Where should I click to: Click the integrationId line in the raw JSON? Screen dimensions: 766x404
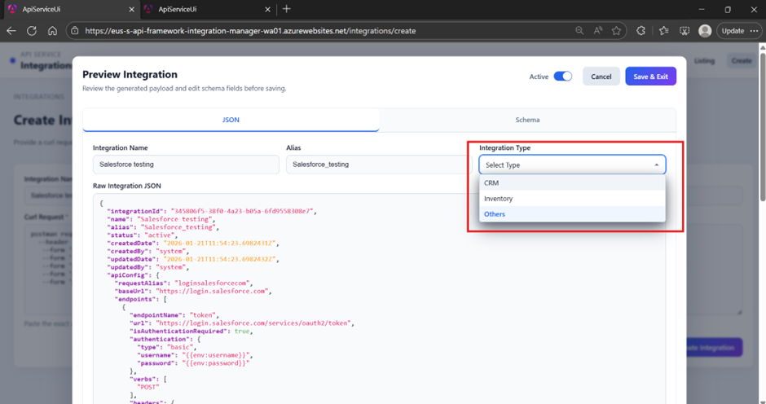click(x=212, y=211)
